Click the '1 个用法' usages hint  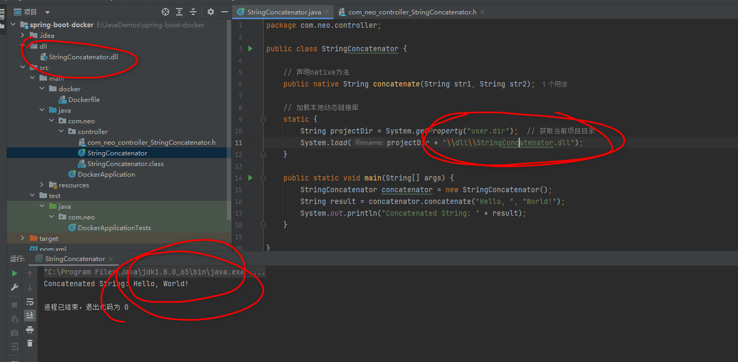pos(554,84)
